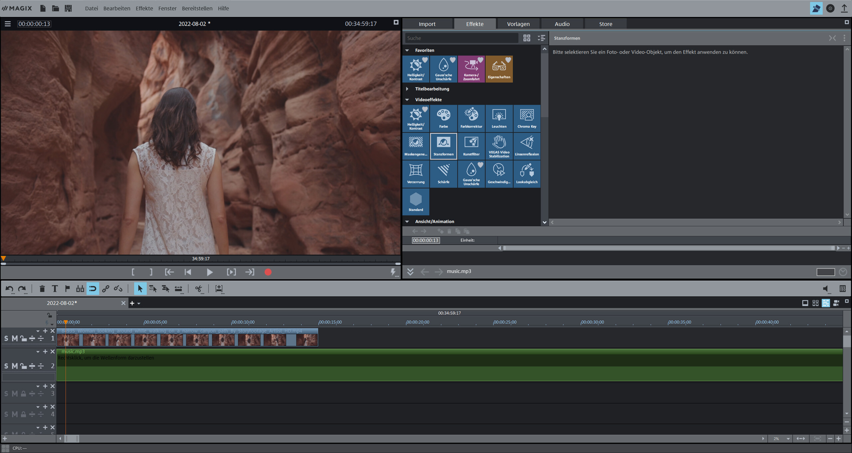Select the Farbkorrektur effect
Image resolution: width=852 pixels, height=453 pixels.
tap(471, 118)
